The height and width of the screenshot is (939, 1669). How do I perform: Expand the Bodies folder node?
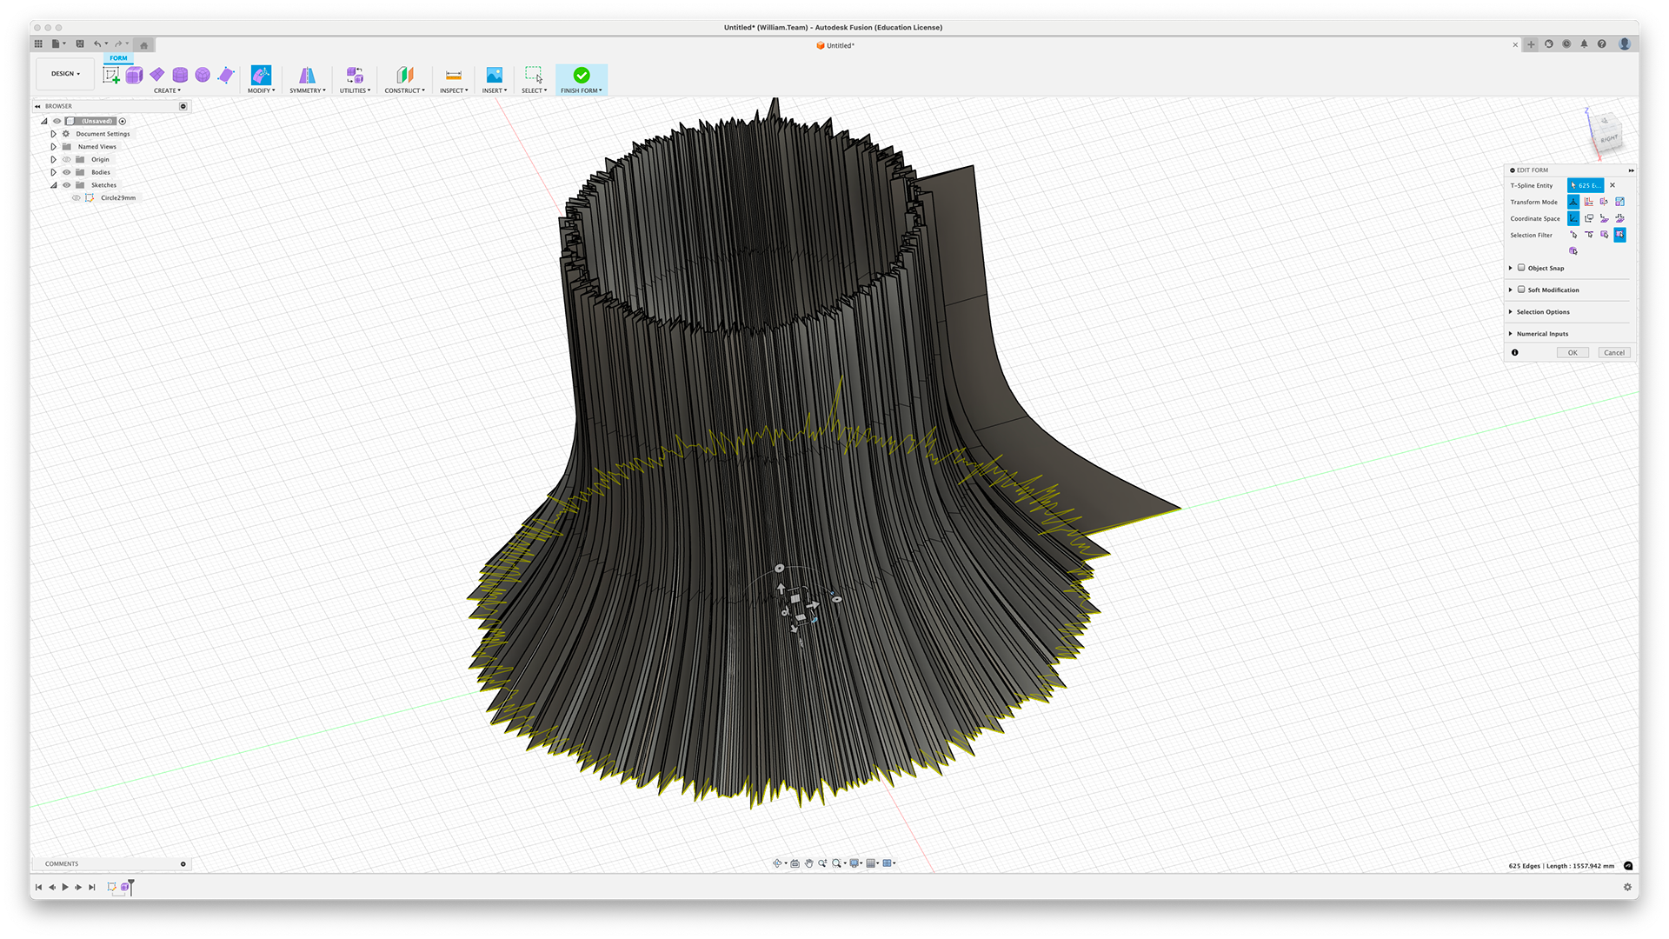(53, 172)
